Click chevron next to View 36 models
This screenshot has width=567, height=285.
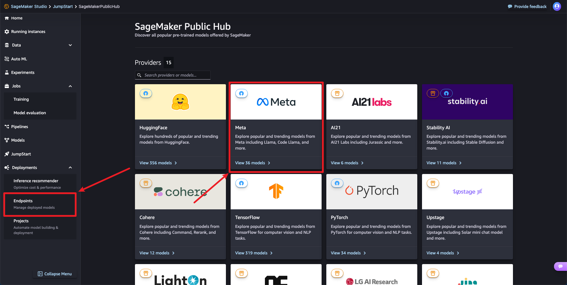(269, 163)
